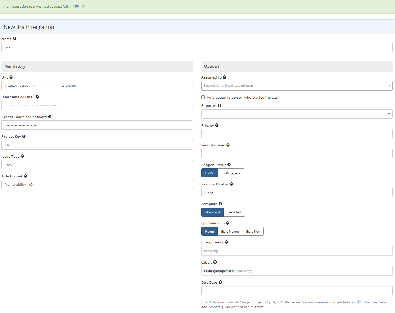The height and width of the screenshot is (313, 395).
Task: Click the Optional section header
Action: tap(297, 66)
